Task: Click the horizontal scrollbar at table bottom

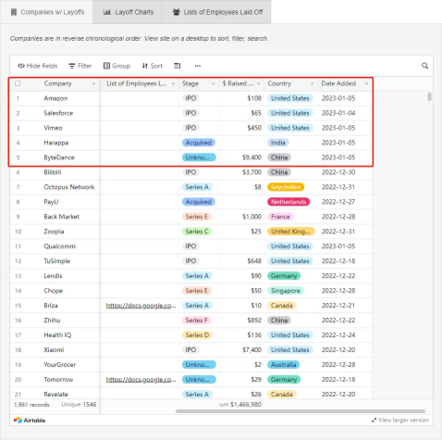Action: coord(301,411)
